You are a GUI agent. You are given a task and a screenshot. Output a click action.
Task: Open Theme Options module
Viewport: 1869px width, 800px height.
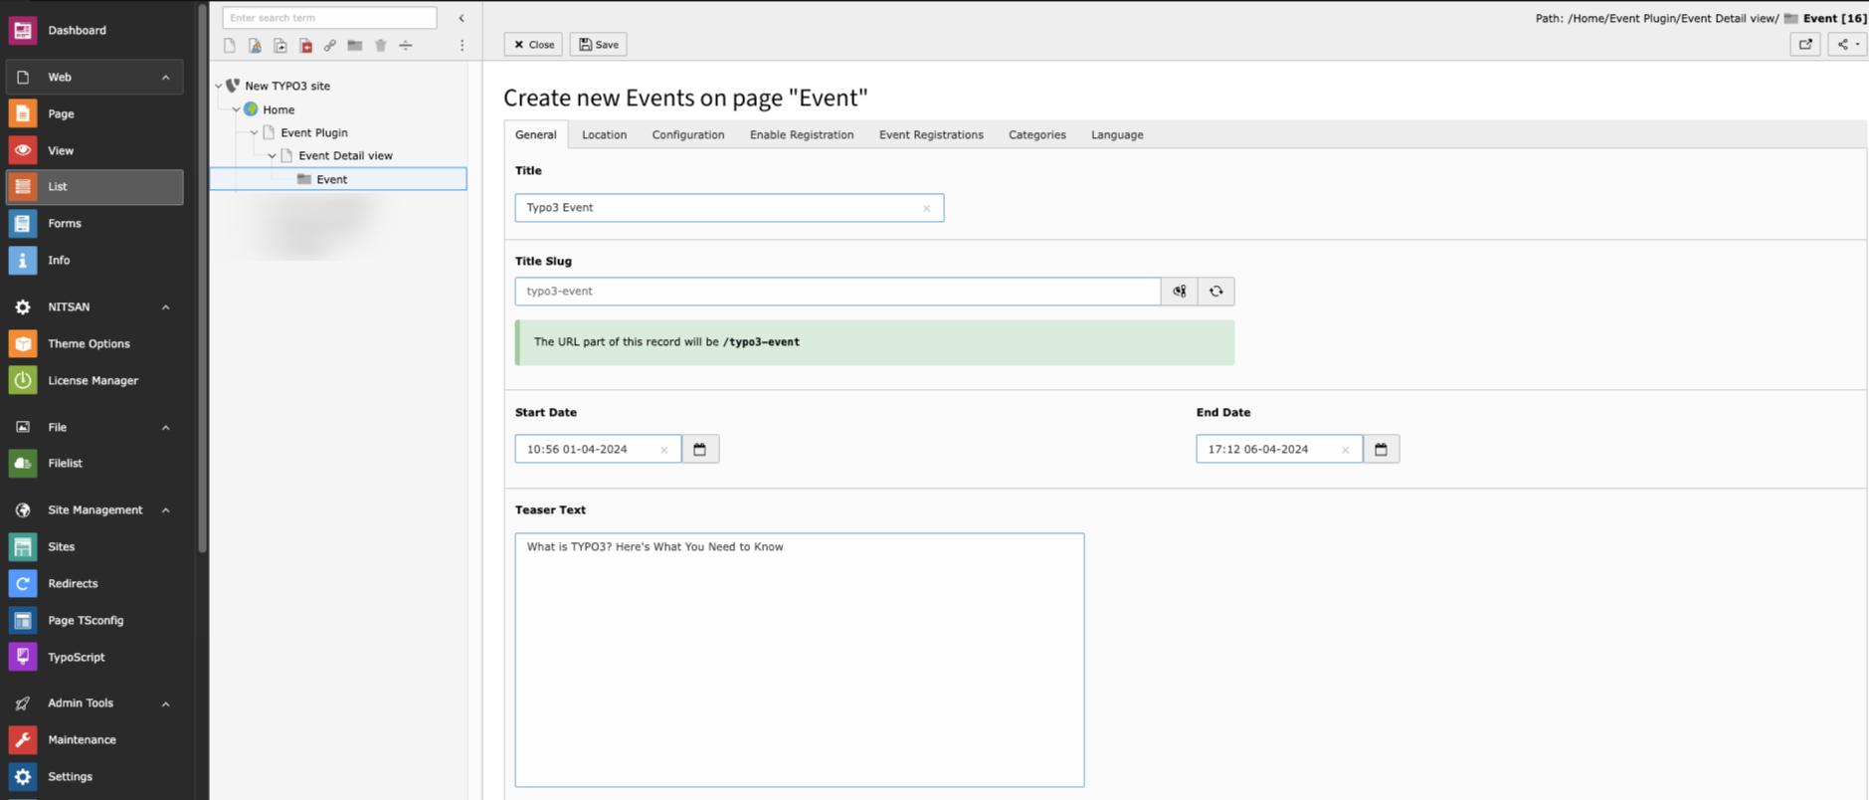[94, 344]
